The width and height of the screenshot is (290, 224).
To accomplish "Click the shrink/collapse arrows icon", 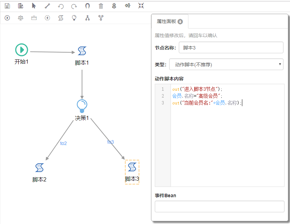I will tap(141, 5).
